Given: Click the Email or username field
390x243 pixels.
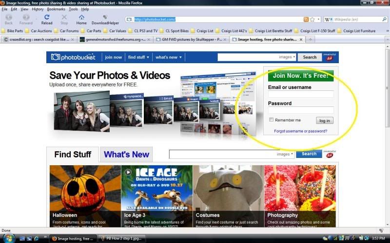Looking at the screenshot, I should 301,94.
